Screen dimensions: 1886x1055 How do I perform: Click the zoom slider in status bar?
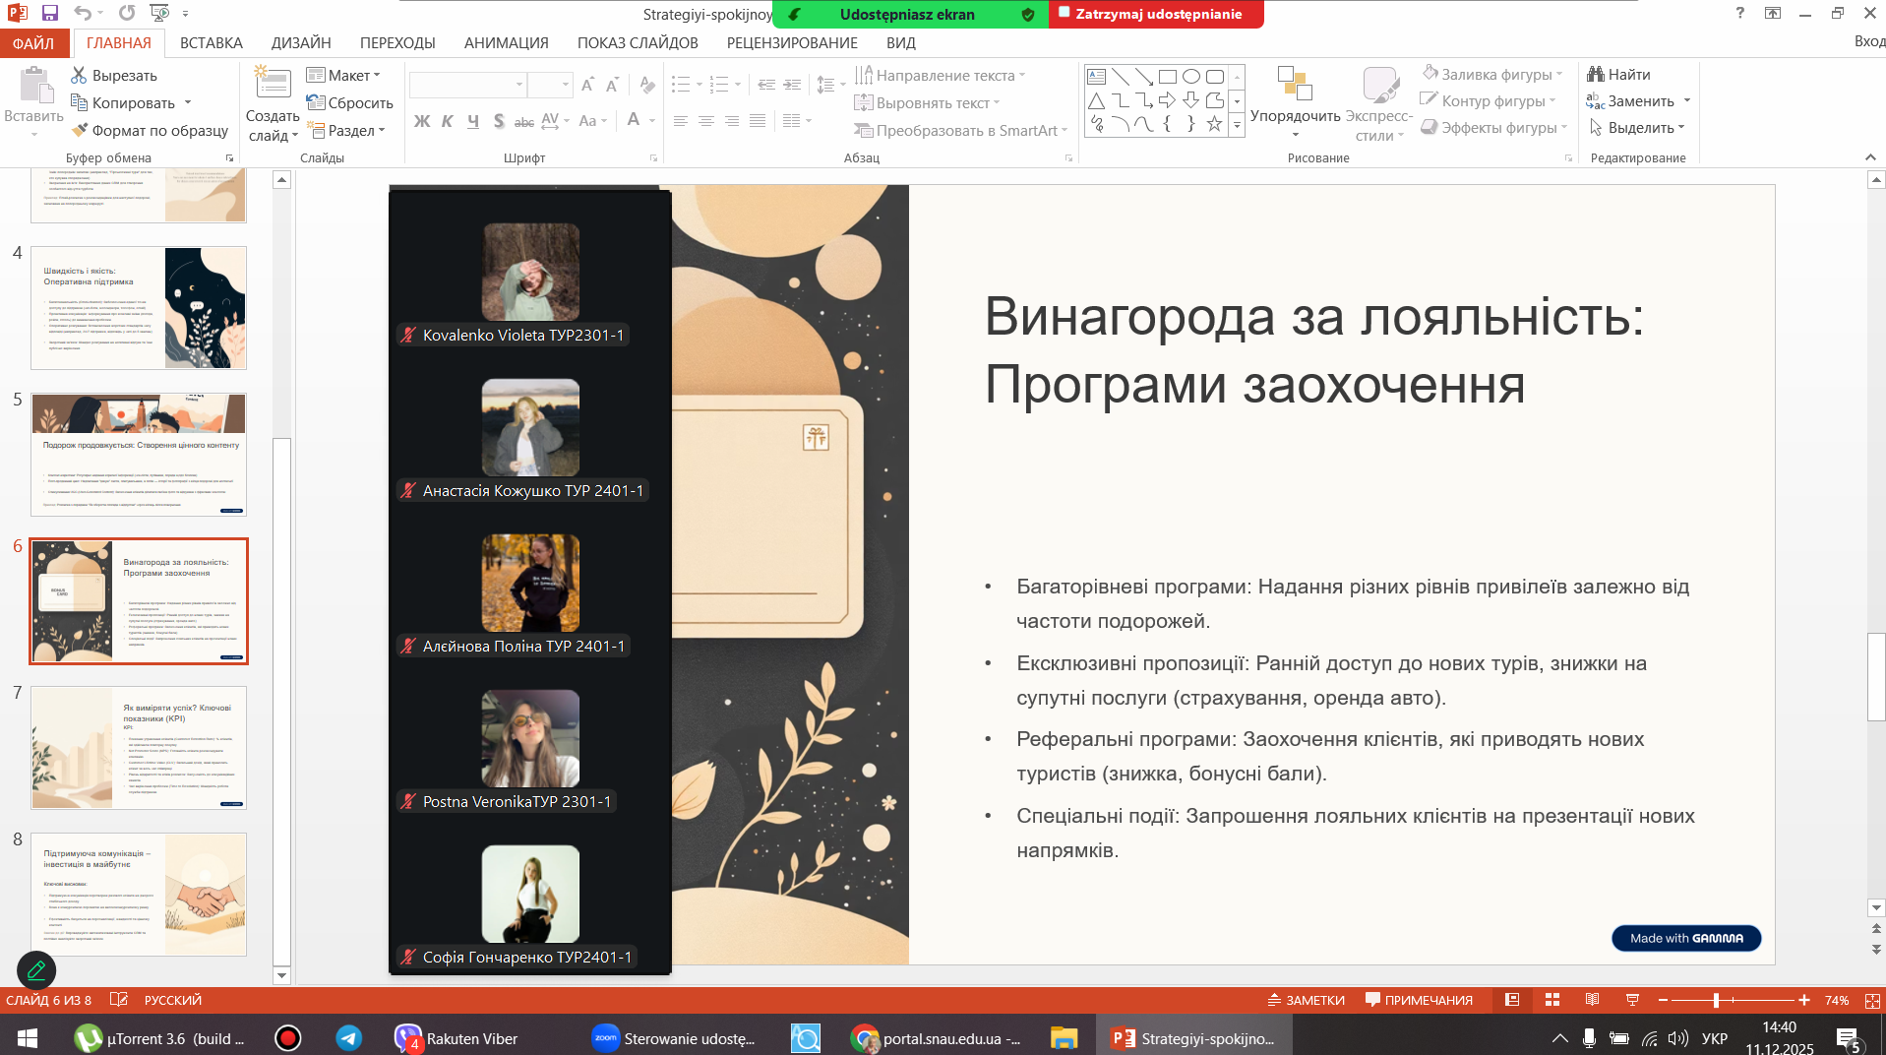click(1716, 1000)
